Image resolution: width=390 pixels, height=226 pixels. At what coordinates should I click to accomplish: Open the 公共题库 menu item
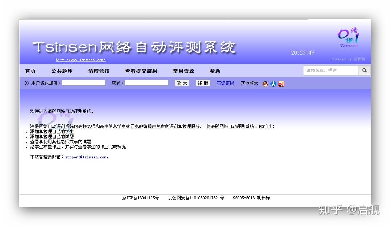tap(62, 71)
